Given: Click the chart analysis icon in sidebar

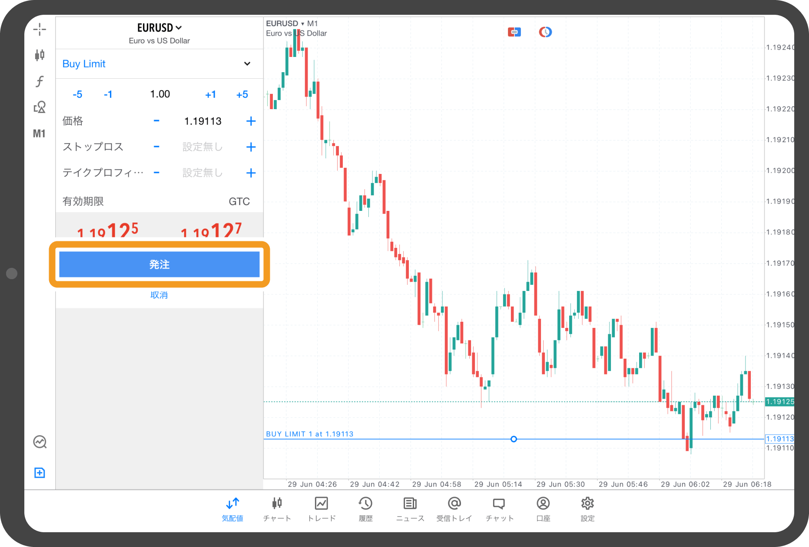Looking at the screenshot, I should coord(40,442).
